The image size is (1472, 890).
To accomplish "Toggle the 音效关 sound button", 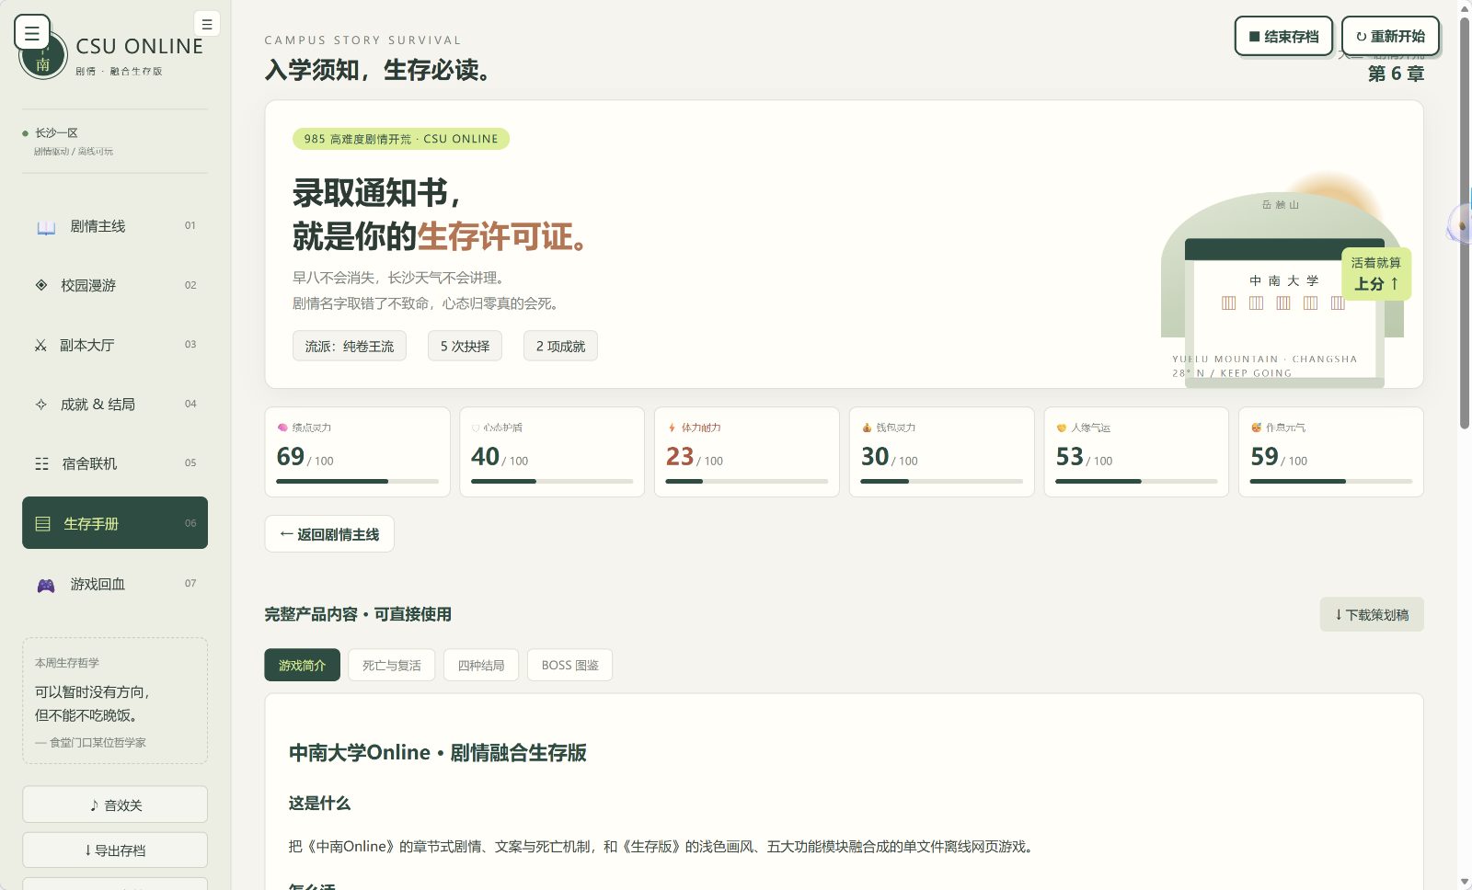I will coord(115,804).
